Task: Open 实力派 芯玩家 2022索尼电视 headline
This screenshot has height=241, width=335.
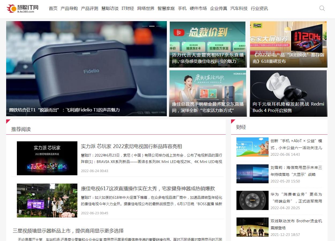Action: (x=131, y=146)
